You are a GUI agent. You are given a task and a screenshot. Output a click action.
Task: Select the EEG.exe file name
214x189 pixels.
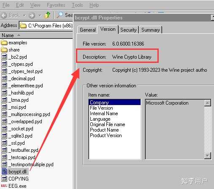coord(17,186)
